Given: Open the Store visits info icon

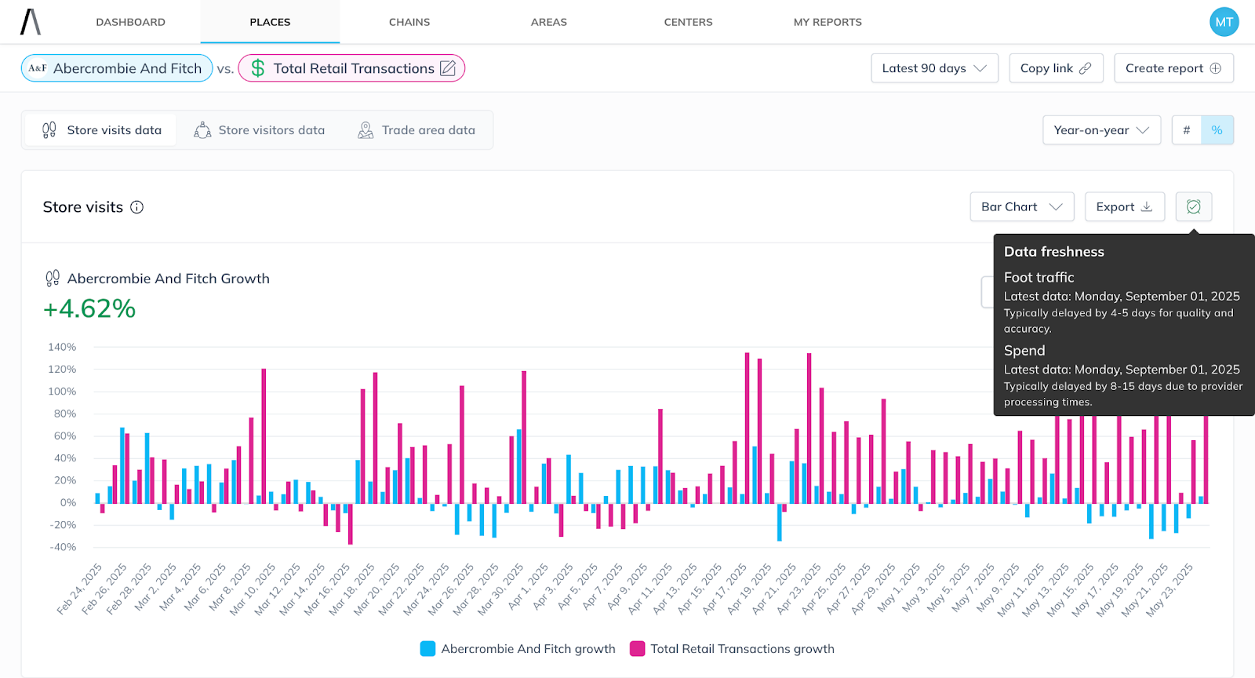Looking at the screenshot, I should click(x=136, y=207).
